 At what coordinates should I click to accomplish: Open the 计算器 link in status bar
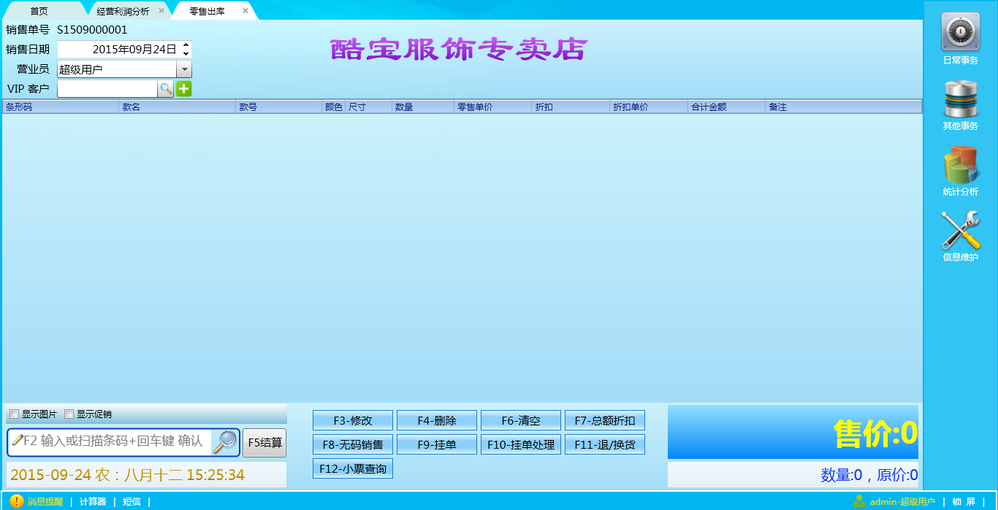pos(93,501)
